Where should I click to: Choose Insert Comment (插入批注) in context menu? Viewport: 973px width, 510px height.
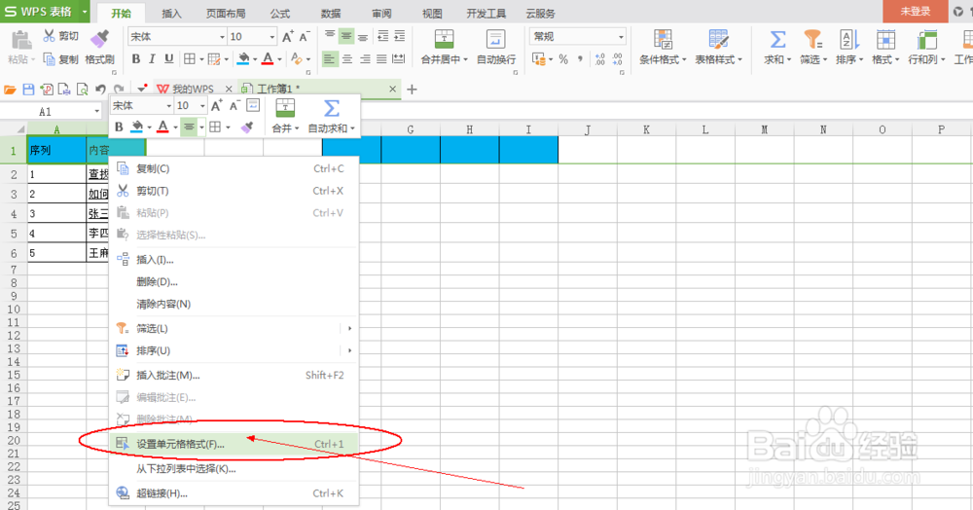click(x=234, y=376)
